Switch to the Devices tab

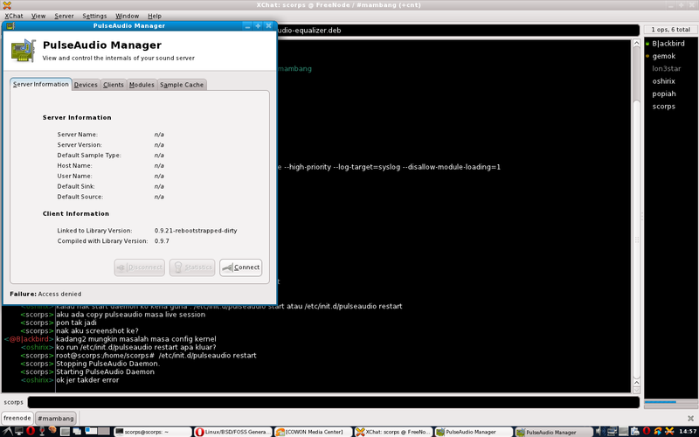click(x=86, y=85)
